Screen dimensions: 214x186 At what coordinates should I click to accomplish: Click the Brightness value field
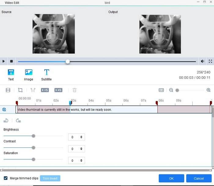tap(76, 137)
